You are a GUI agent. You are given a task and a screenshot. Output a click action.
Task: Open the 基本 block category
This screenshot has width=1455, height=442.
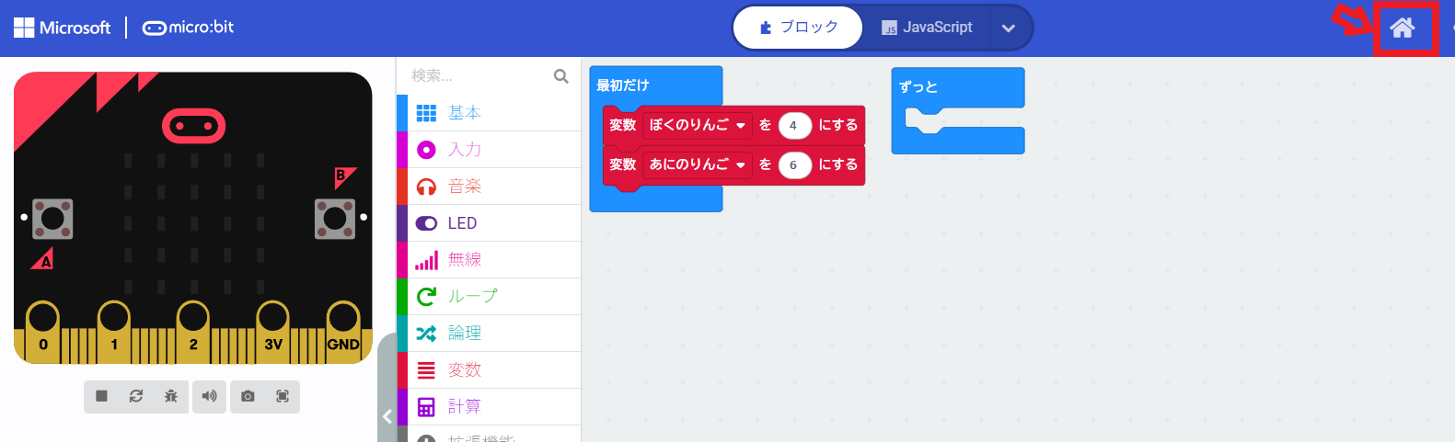(x=489, y=113)
